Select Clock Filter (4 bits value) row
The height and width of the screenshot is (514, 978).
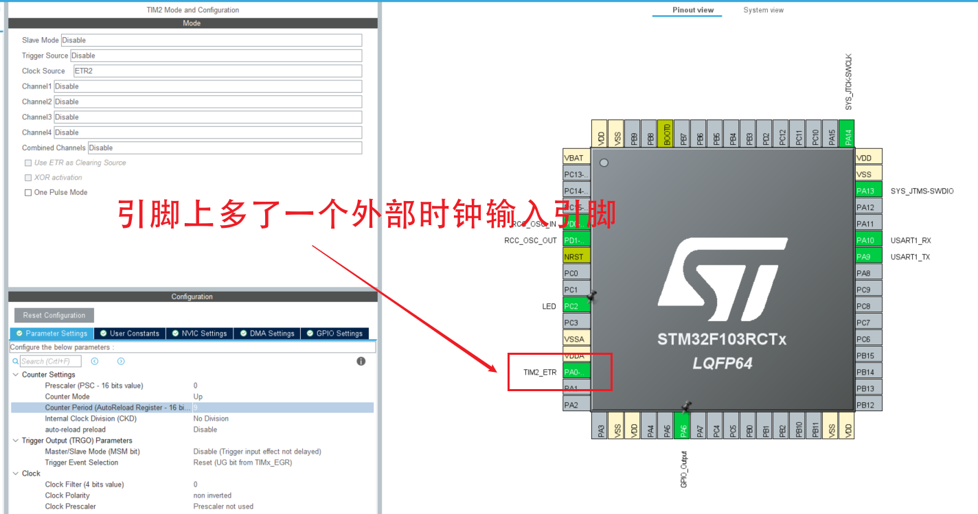(192, 484)
